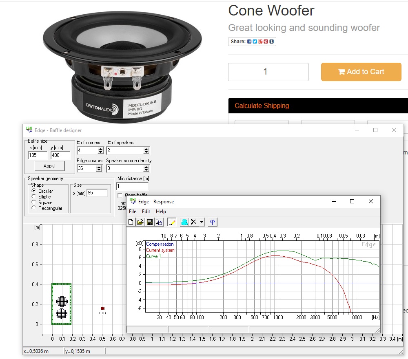Select the Circular speaker shape
The image size is (408, 359).
(x=33, y=191)
